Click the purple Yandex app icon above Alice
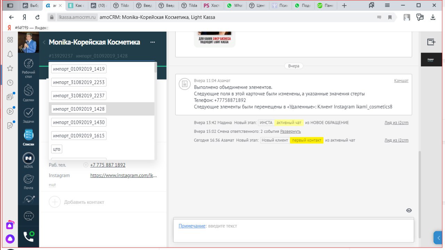 coord(10,225)
